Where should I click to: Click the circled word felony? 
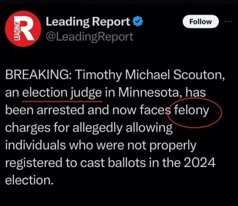pyautogui.click(x=191, y=110)
